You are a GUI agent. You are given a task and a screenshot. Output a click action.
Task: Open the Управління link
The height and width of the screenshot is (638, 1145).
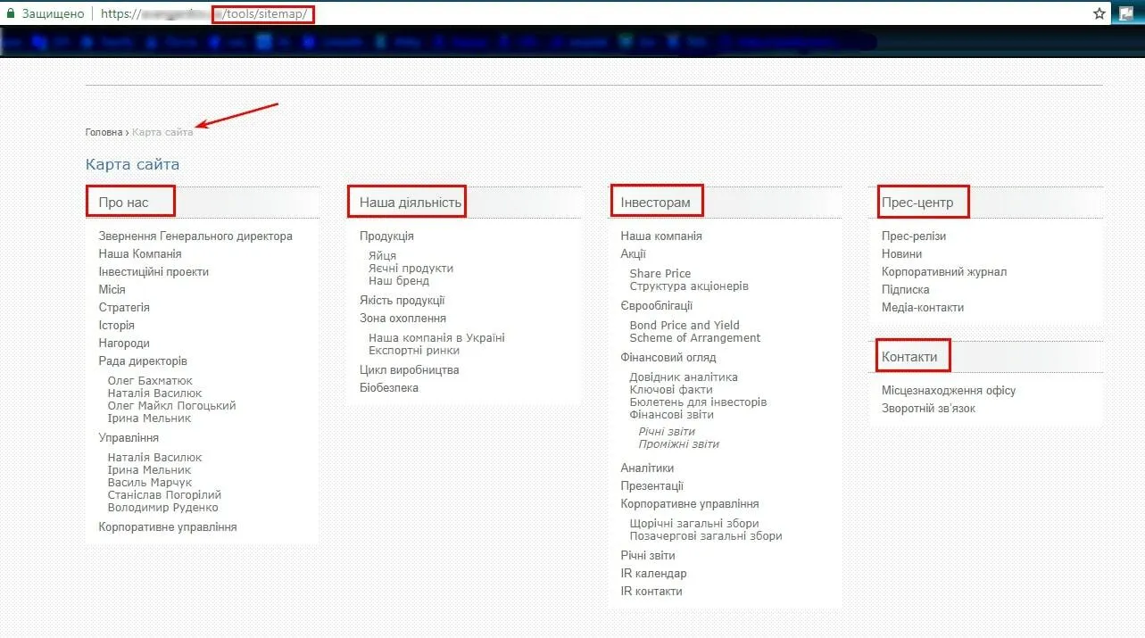click(x=129, y=438)
